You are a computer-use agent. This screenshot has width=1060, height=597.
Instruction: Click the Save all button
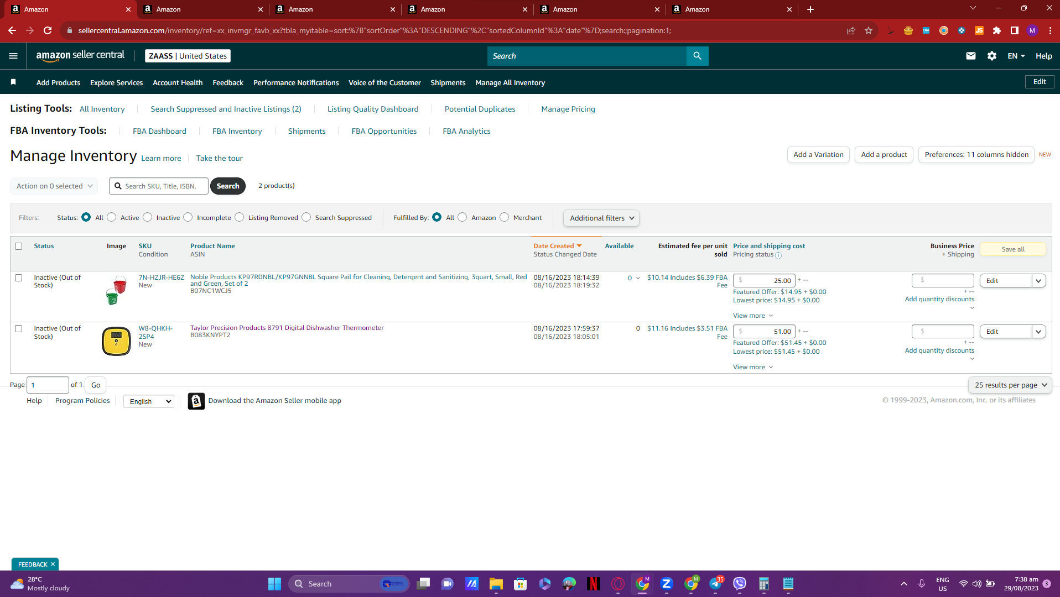click(1013, 249)
